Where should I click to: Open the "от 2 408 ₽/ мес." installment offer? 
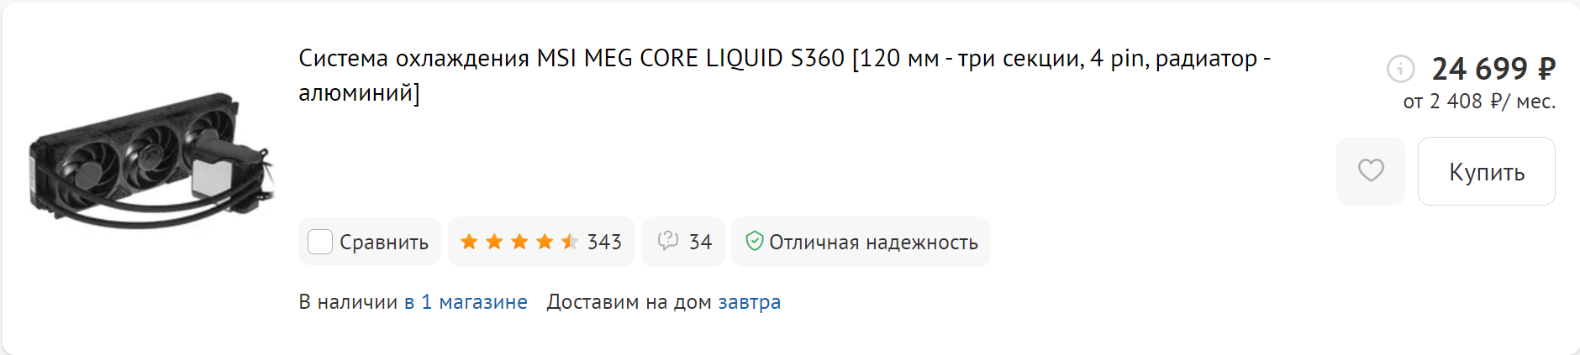[x=1479, y=102]
